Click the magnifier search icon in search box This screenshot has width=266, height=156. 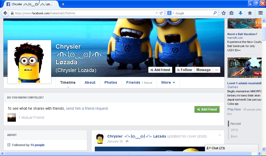[x=215, y=13]
